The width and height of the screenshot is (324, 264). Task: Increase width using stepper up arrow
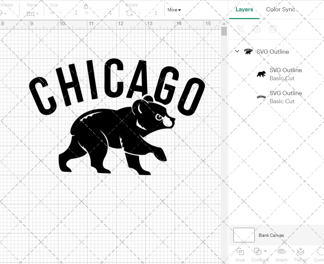(x=76, y=11)
